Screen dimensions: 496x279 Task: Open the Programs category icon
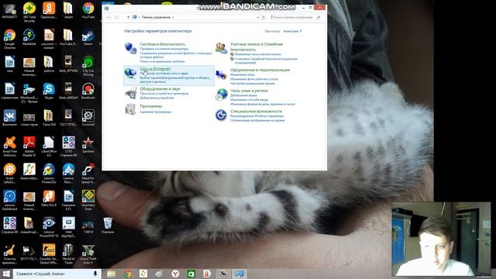click(130, 109)
